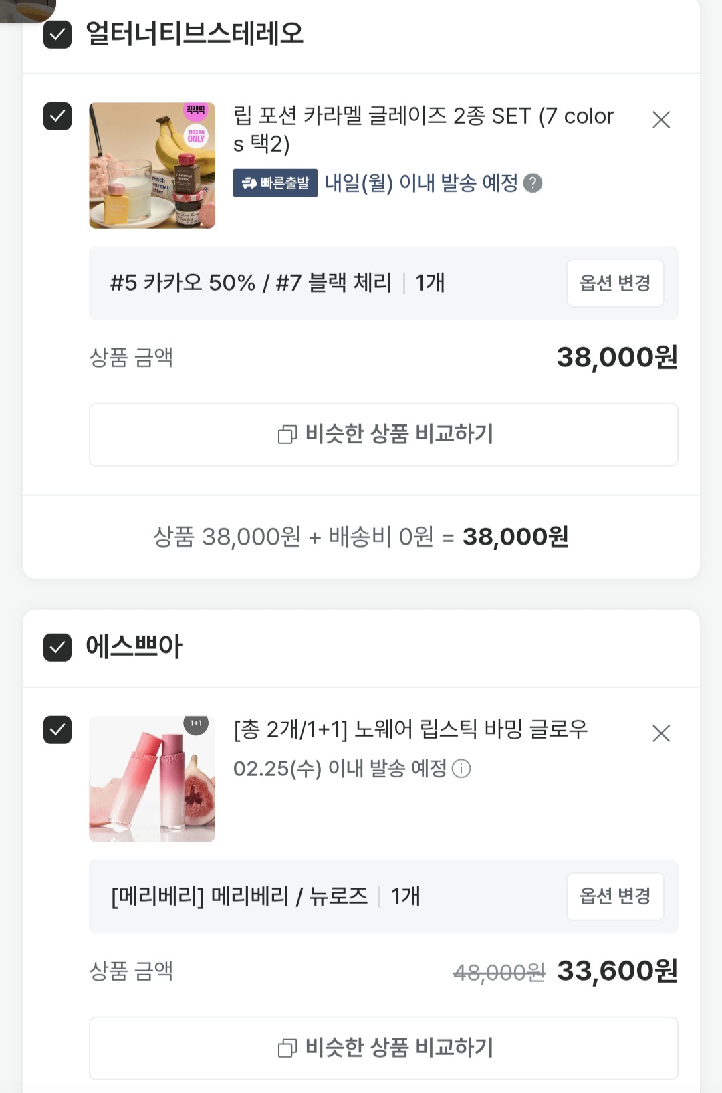Remove the nowear lipstick balming glow item
Screen dimensions: 722x1093
[x=660, y=733]
